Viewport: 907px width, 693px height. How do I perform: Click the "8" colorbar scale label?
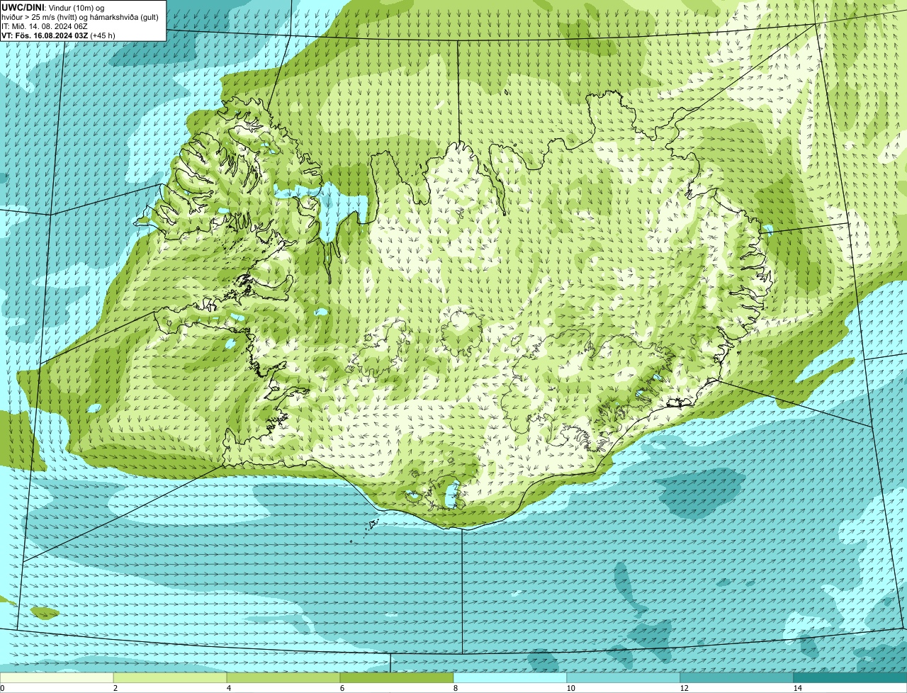tap(455, 688)
